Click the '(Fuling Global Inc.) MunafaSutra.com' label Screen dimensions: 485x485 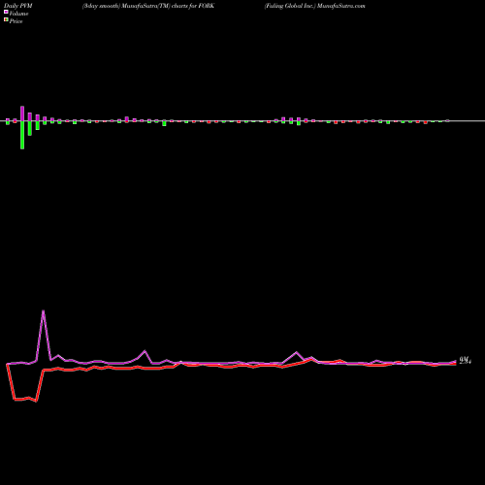coord(314,6)
